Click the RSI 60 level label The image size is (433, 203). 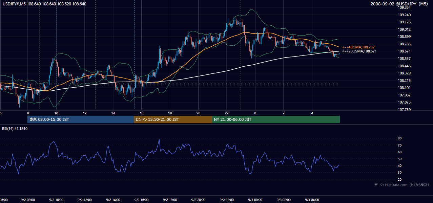(x=399, y=152)
